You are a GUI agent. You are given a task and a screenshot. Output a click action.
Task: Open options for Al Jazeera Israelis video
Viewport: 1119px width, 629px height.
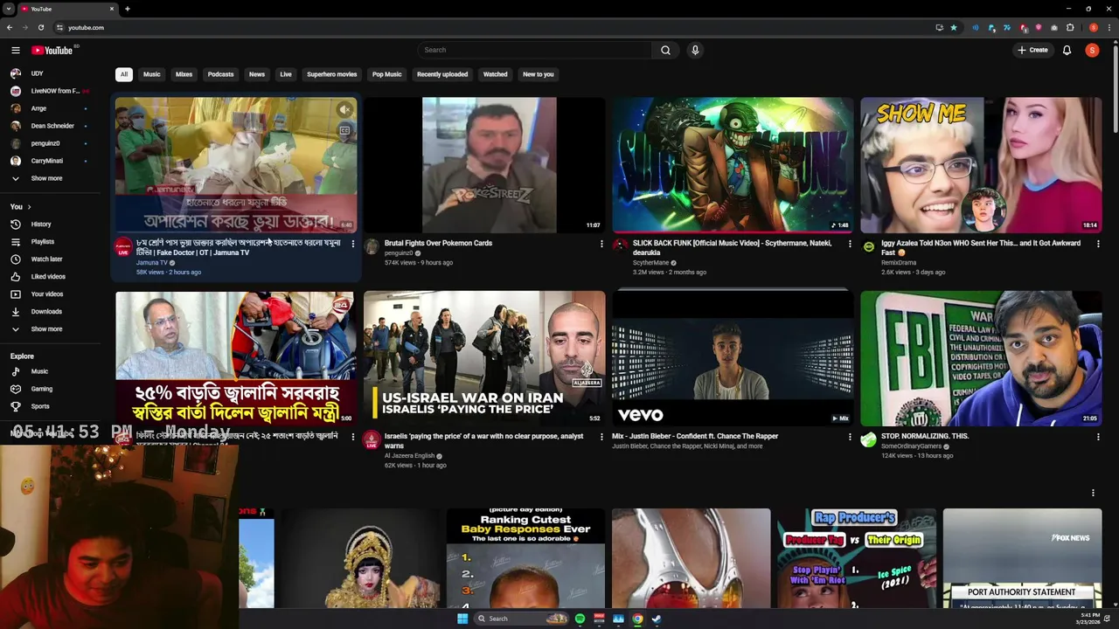pos(601,437)
